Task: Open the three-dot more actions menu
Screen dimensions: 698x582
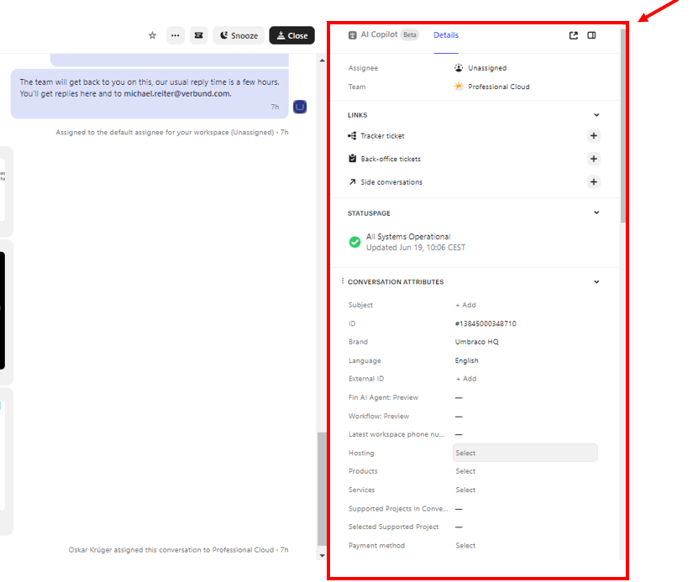Action: click(175, 35)
